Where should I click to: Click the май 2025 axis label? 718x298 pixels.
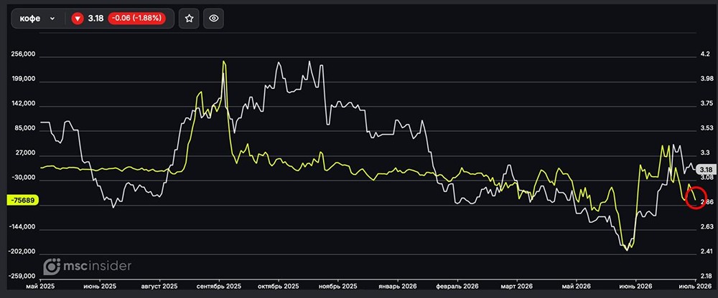pos(39,286)
